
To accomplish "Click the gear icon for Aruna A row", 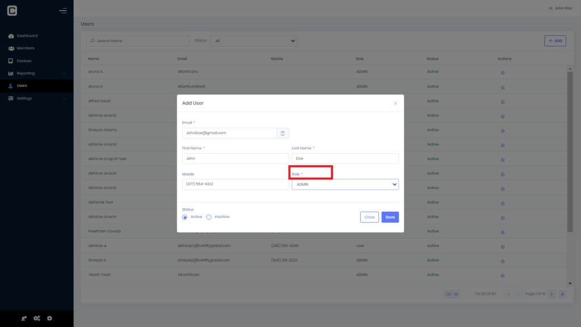I will coord(502,72).
